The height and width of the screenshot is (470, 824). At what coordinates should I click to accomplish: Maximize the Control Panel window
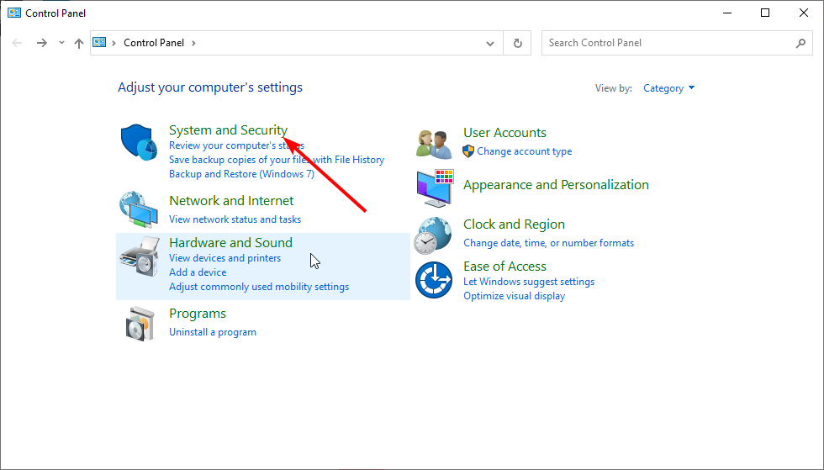click(765, 13)
